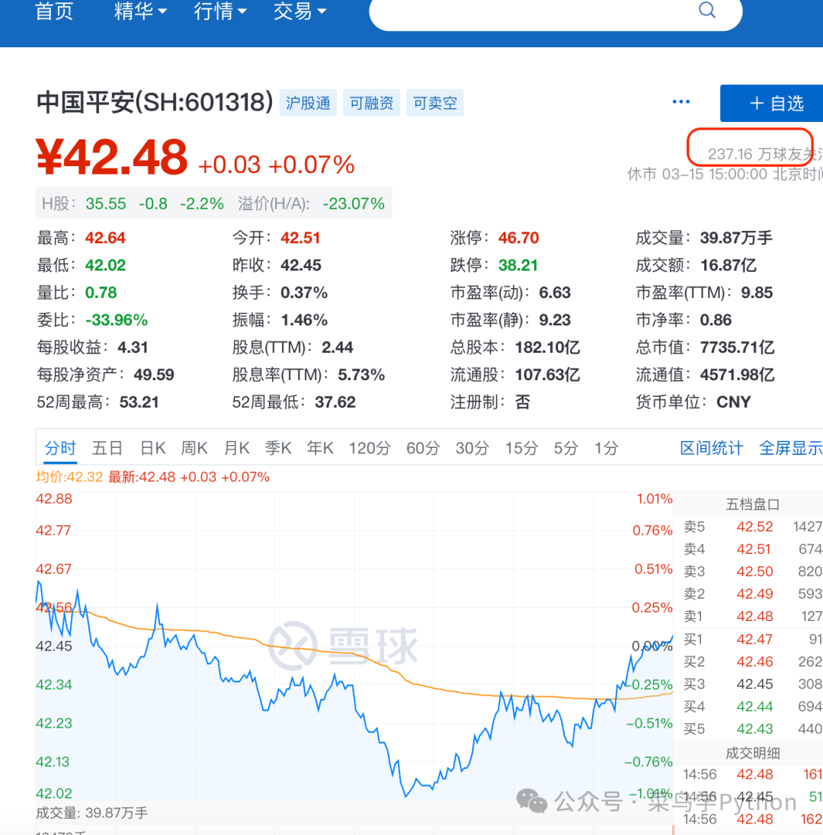The height and width of the screenshot is (835, 823).
Task: Click the 涨停 value 46.70
Action: (518, 238)
